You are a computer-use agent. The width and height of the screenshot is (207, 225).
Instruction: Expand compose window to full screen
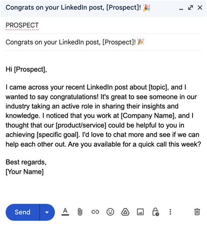[190, 7]
